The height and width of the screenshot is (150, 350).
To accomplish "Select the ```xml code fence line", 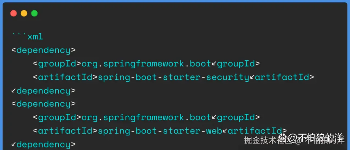I will click(27, 37).
